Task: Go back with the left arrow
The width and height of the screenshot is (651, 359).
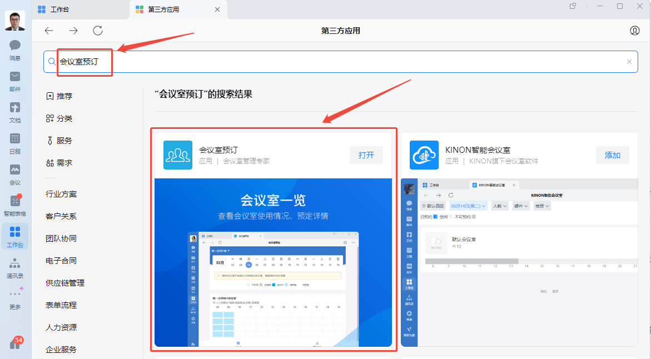Action: pos(49,31)
